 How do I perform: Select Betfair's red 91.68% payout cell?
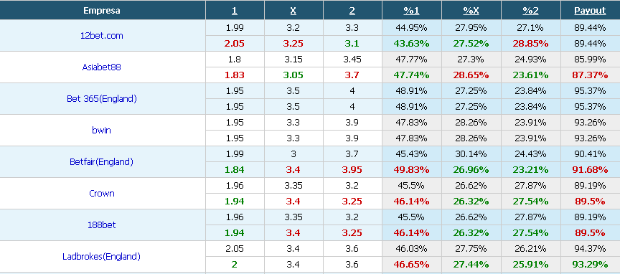pyautogui.click(x=590, y=170)
